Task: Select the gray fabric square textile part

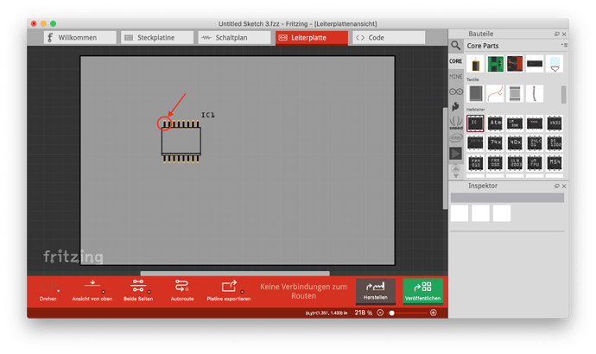Action: 475,93
